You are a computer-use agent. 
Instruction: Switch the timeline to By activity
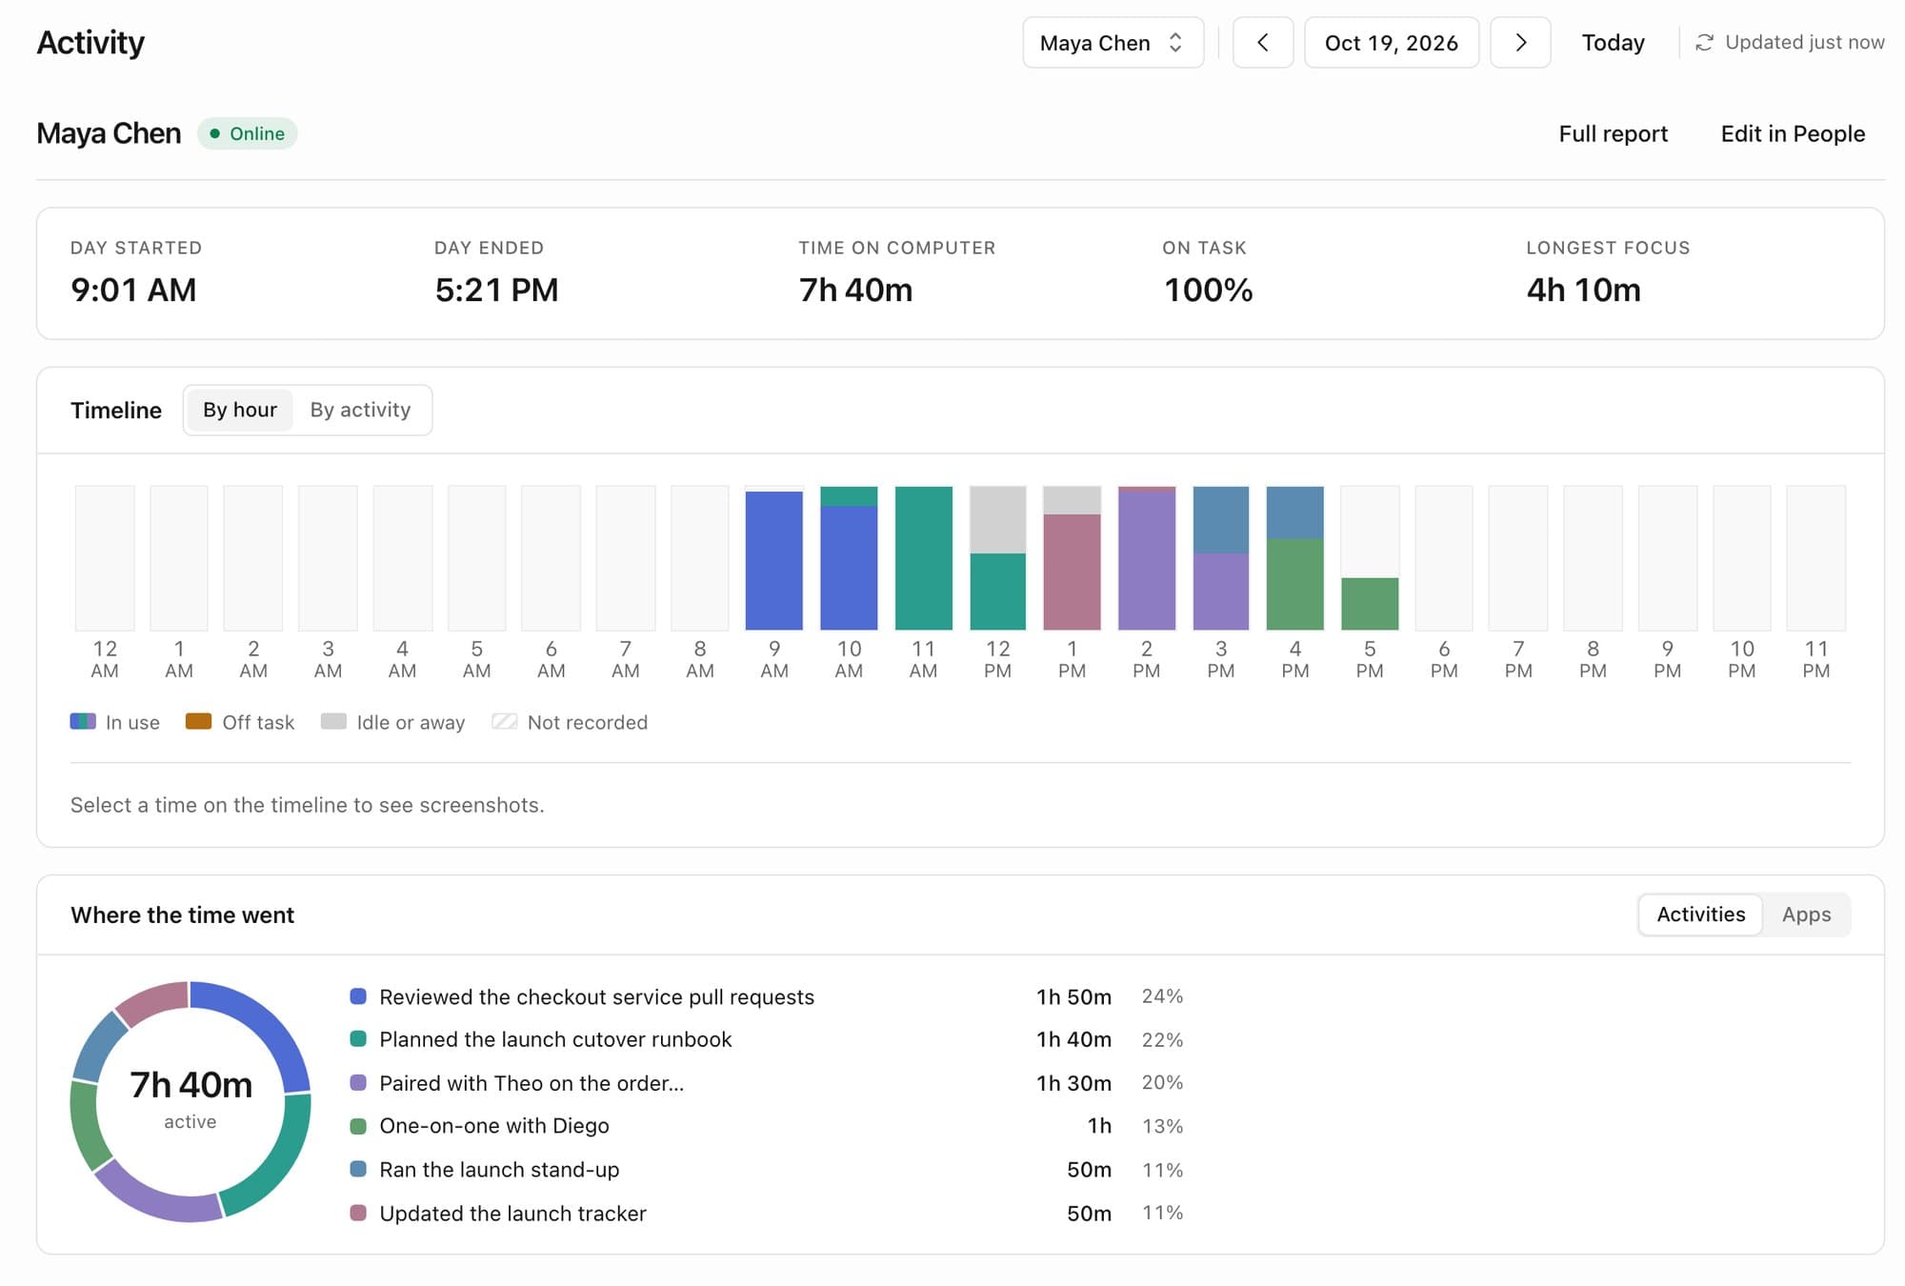(x=360, y=410)
